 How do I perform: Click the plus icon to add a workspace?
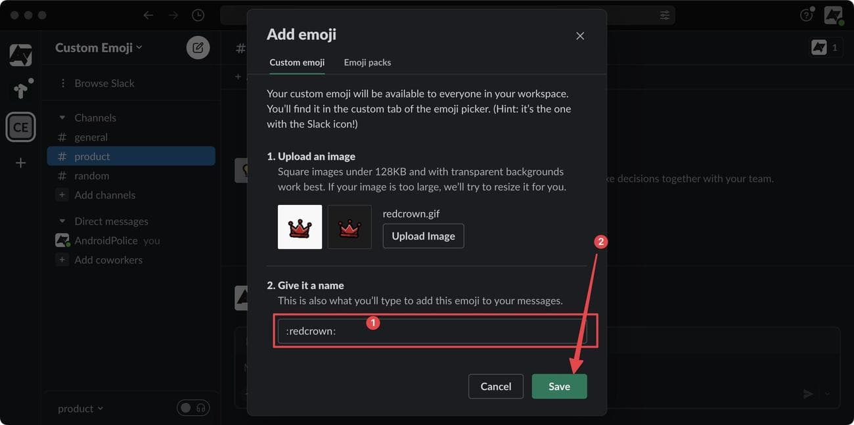click(20, 162)
